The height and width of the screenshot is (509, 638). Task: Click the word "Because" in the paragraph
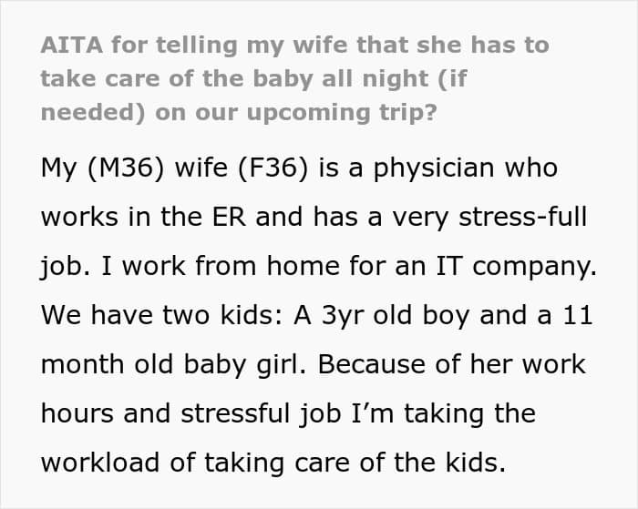[x=372, y=364]
